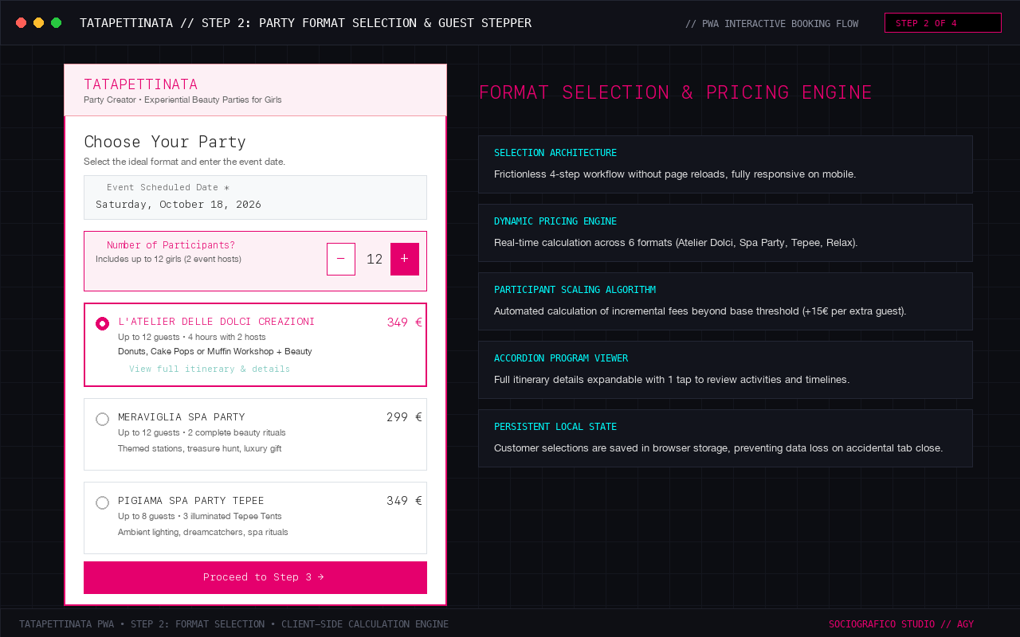Open the Accordion Program Viewer card
The width and height of the screenshot is (1020, 637).
click(x=725, y=369)
